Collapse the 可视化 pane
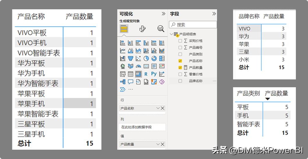 pyautogui.click(x=163, y=14)
